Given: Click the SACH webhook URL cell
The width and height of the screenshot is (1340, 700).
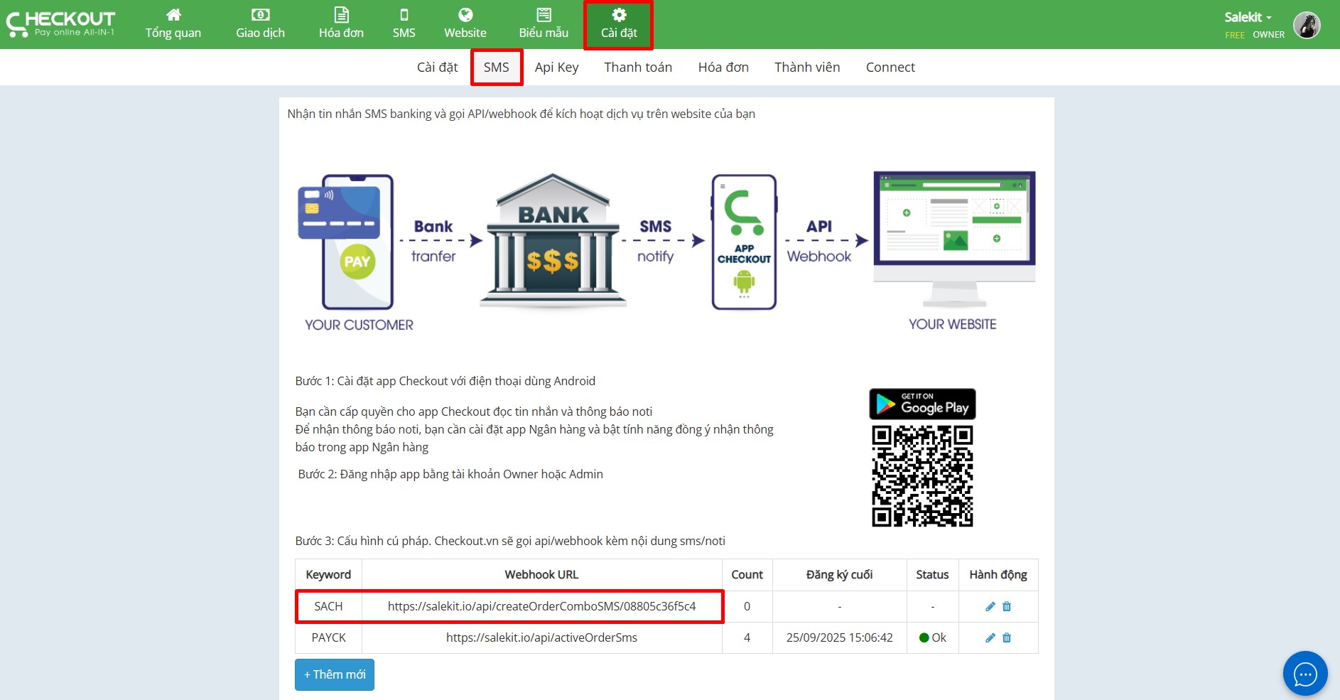Looking at the screenshot, I should pos(541,606).
